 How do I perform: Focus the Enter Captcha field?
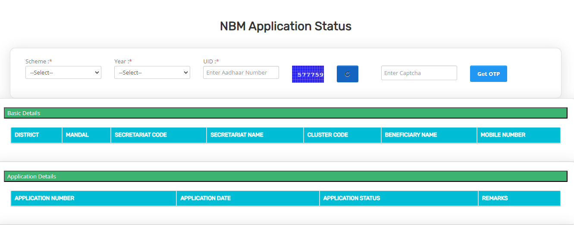[419, 73]
